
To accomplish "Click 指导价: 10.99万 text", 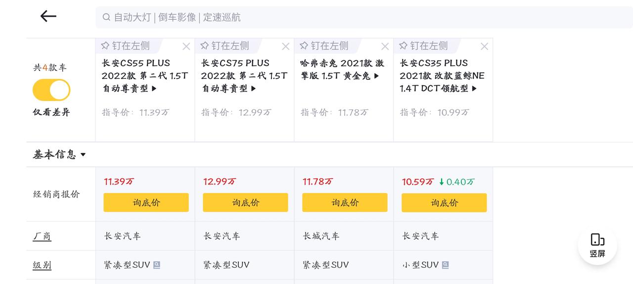I will click(x=434, y=112).
